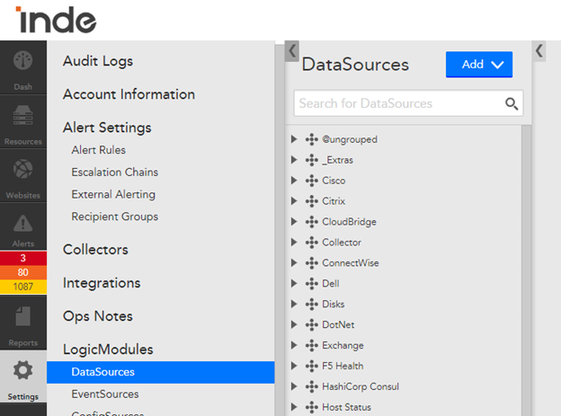Click the ConnectWise group icon
Viewport: 561px width, 416px height.
[312, 263]
